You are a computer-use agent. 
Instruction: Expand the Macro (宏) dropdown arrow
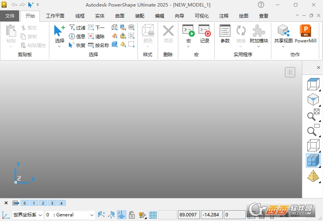coord(188,47)
